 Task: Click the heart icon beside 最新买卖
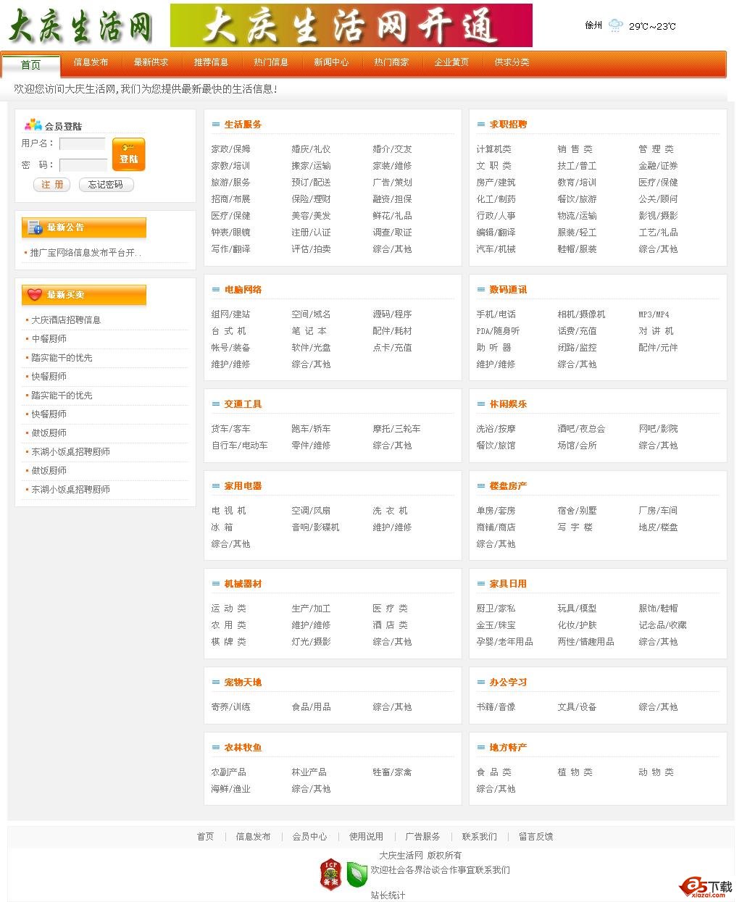(34, 295)
